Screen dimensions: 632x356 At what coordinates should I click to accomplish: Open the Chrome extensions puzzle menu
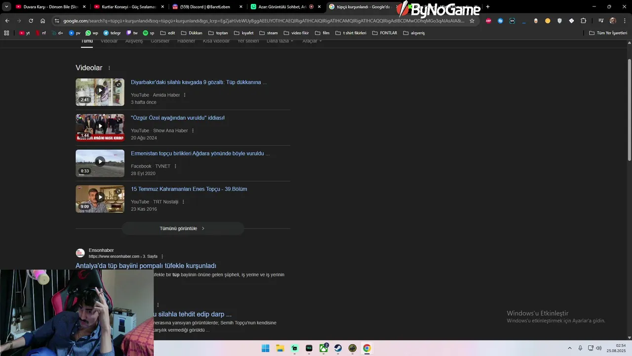[x=583, y=21]
